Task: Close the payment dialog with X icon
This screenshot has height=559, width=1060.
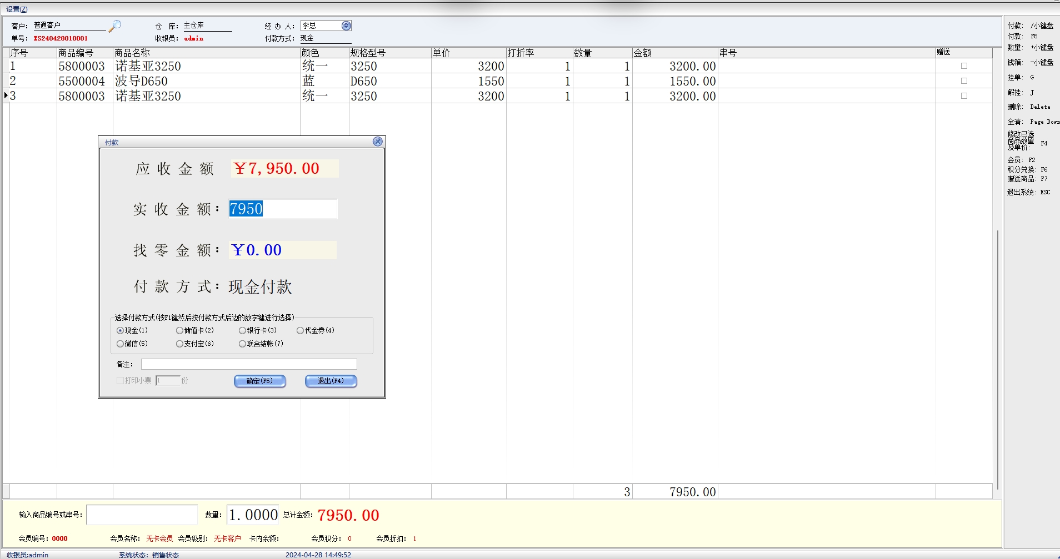Action: point(378,142)
